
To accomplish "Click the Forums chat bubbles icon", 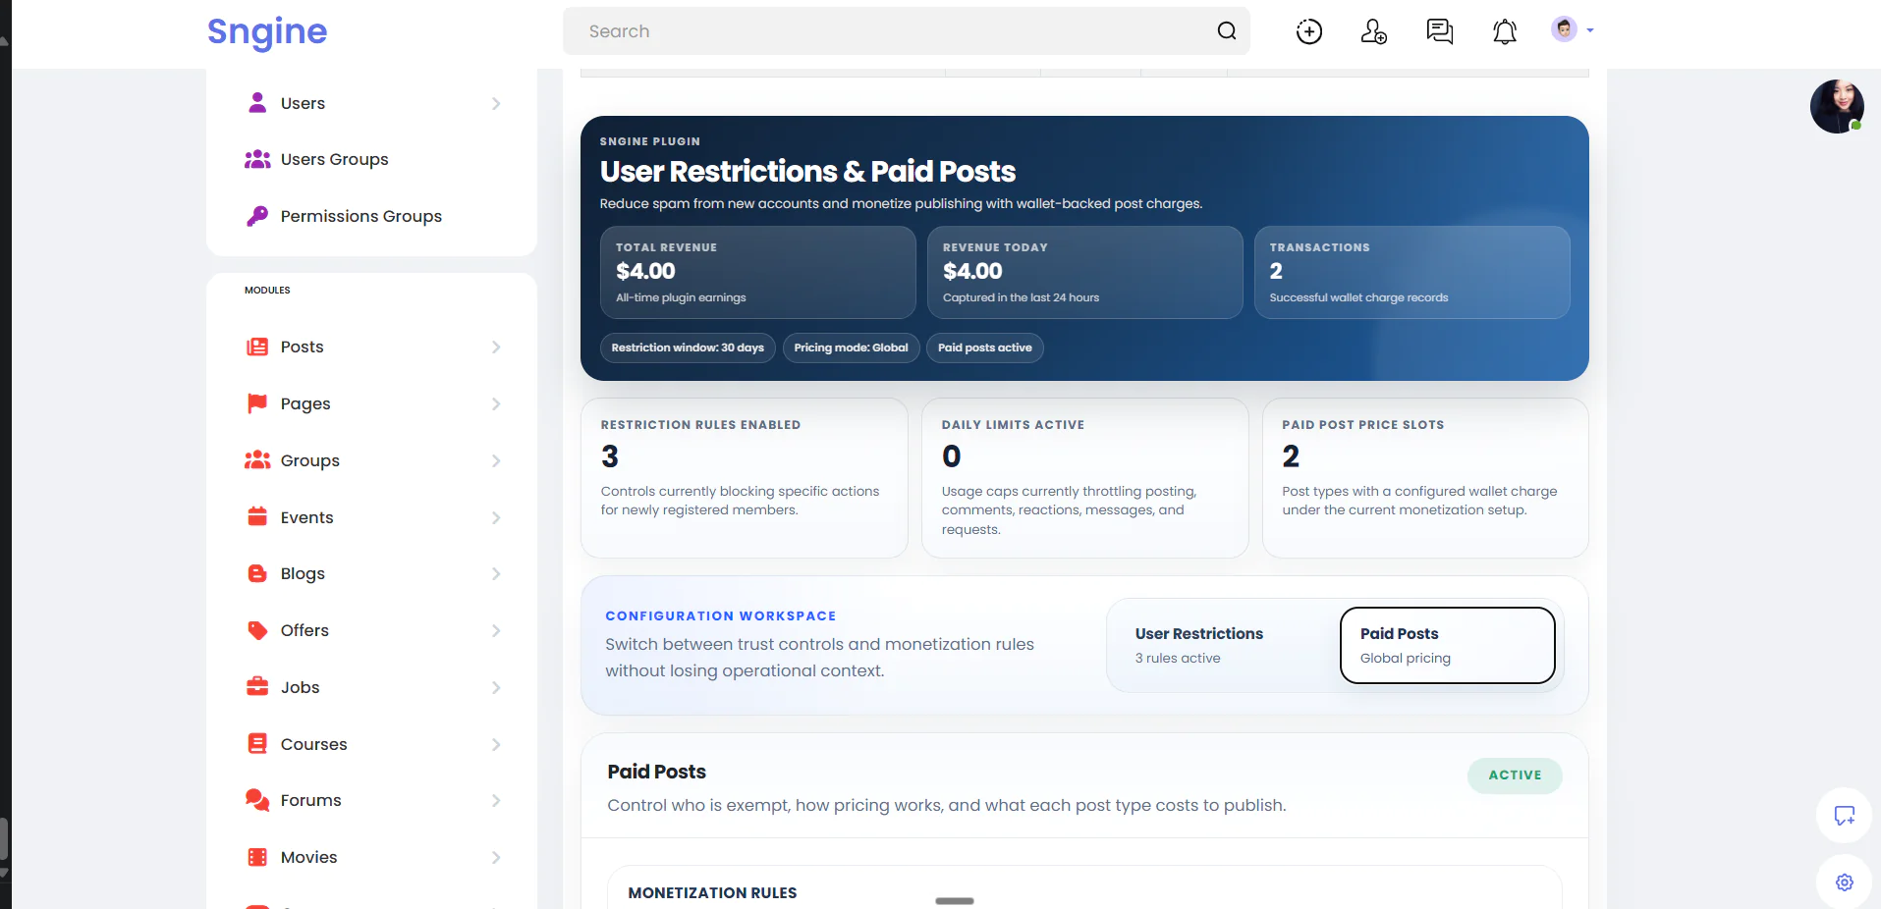I will [257, 800].
